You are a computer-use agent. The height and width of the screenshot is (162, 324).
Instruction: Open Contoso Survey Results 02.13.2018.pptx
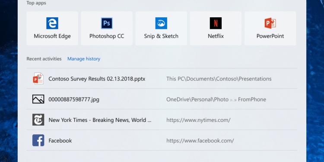97,79
